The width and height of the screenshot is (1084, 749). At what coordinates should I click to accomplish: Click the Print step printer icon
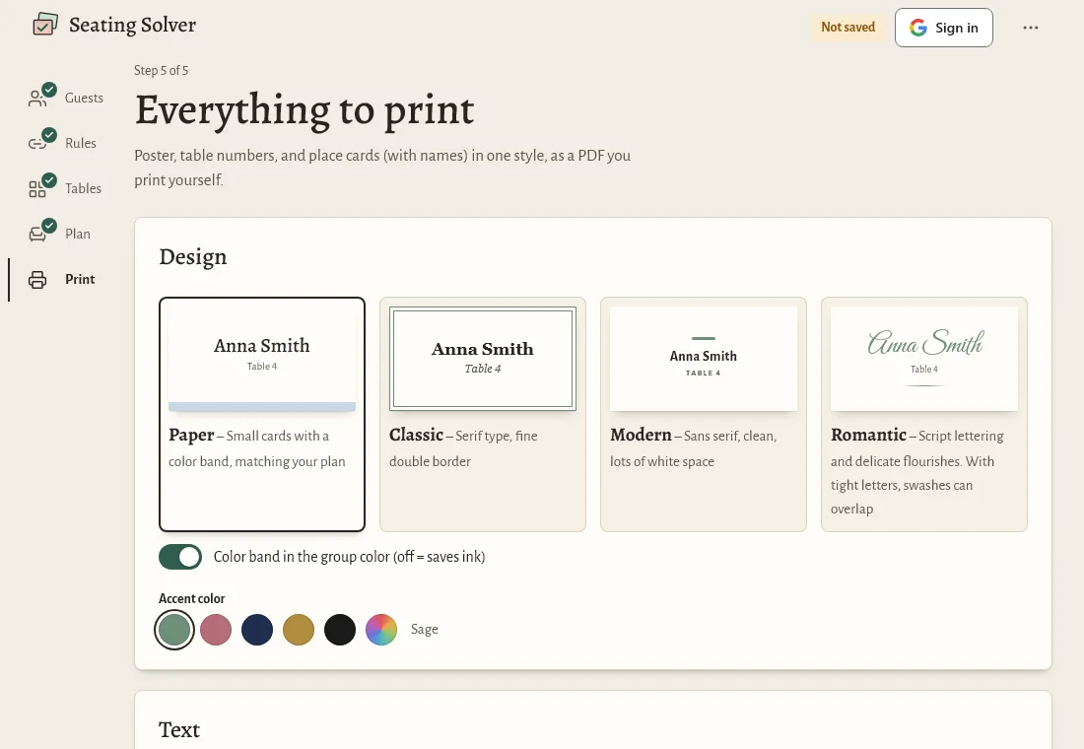[x=37, y=280]
